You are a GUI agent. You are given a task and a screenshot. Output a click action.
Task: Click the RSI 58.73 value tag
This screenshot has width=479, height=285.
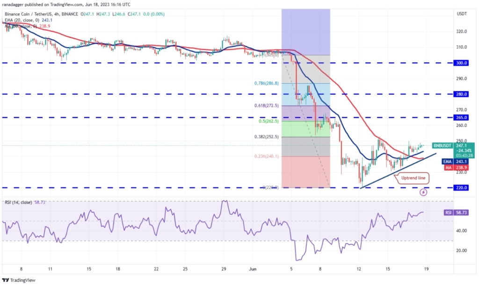pyautogui.click(x=456, y=213)
